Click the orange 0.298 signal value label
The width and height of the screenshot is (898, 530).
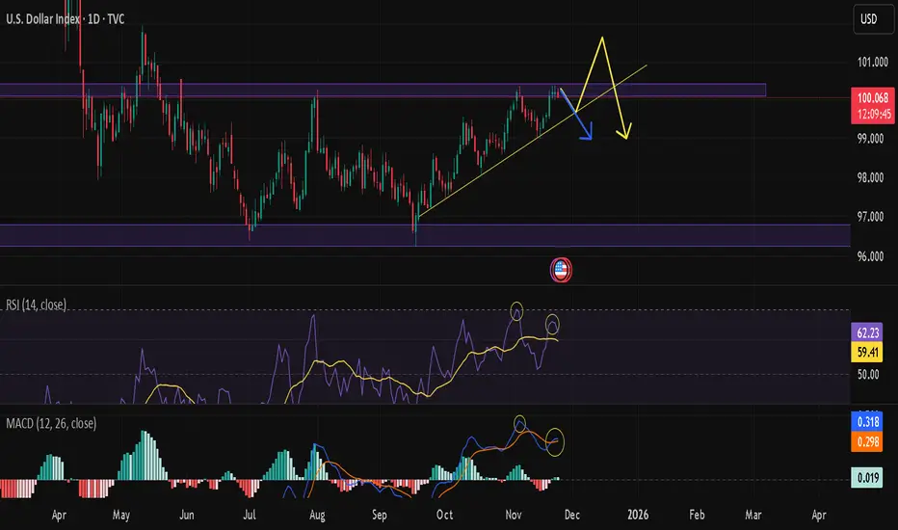click(867, 441)
